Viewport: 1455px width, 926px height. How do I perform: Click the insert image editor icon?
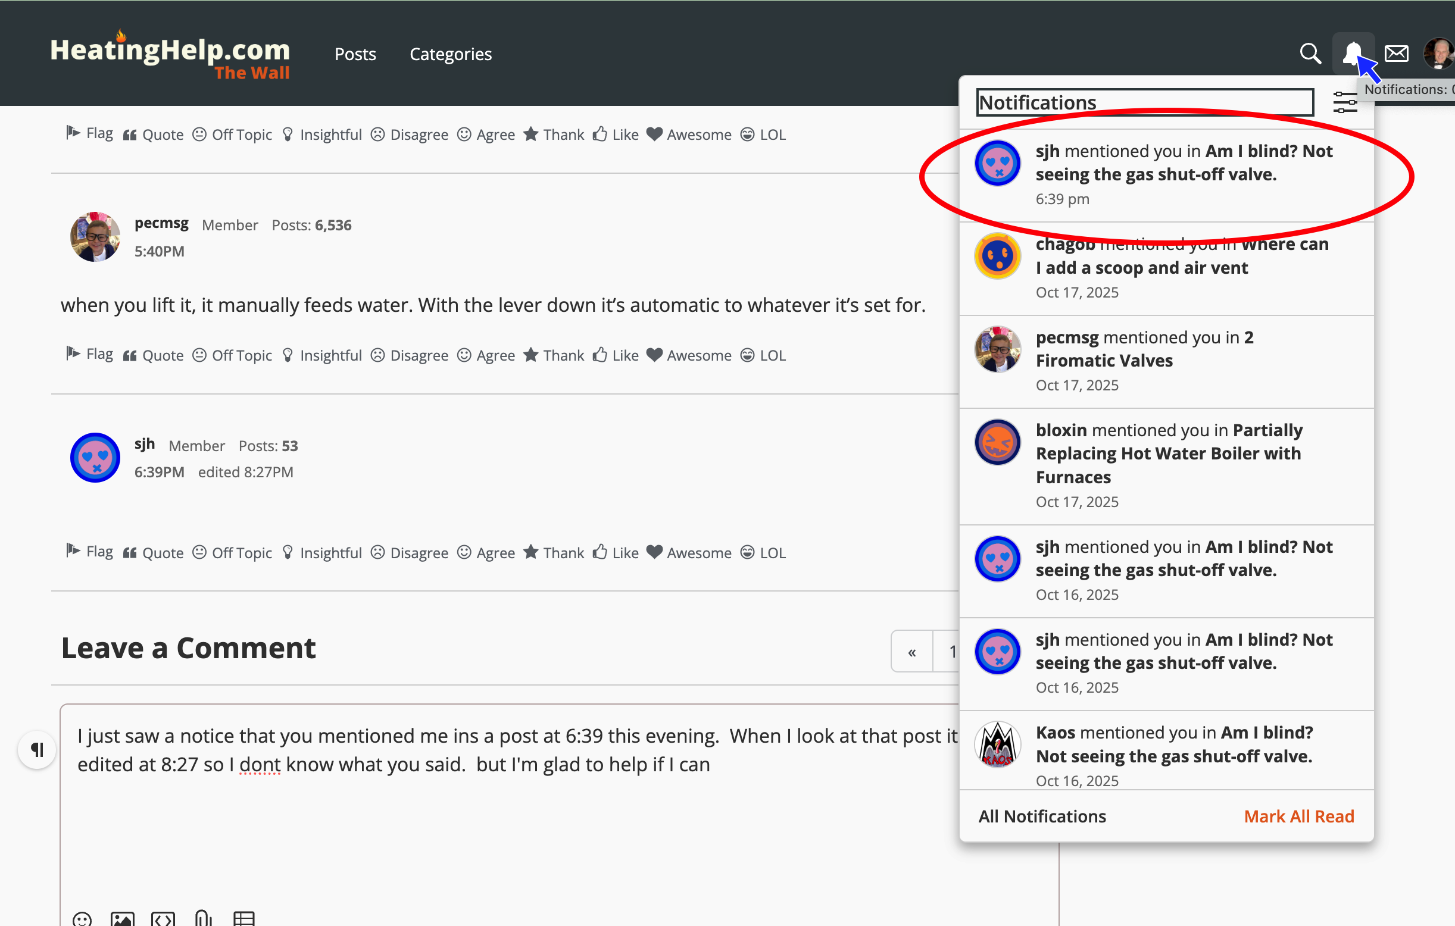(x=122, y=919)
